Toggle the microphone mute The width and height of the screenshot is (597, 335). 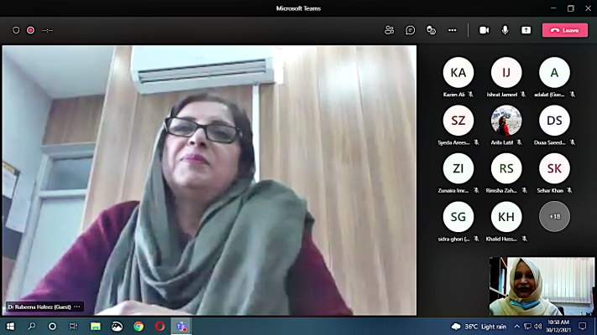click(x=505, y=30)
